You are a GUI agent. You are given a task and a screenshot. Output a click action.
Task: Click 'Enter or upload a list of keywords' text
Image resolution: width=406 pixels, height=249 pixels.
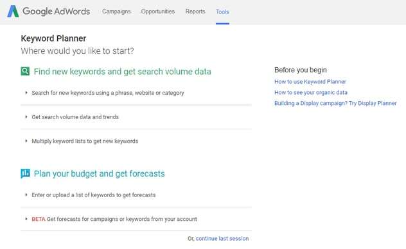[94, 195]
